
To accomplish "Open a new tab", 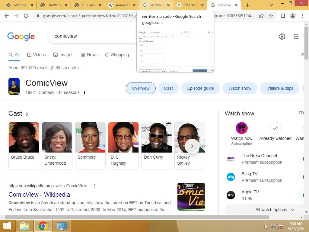I will point(248,5).
